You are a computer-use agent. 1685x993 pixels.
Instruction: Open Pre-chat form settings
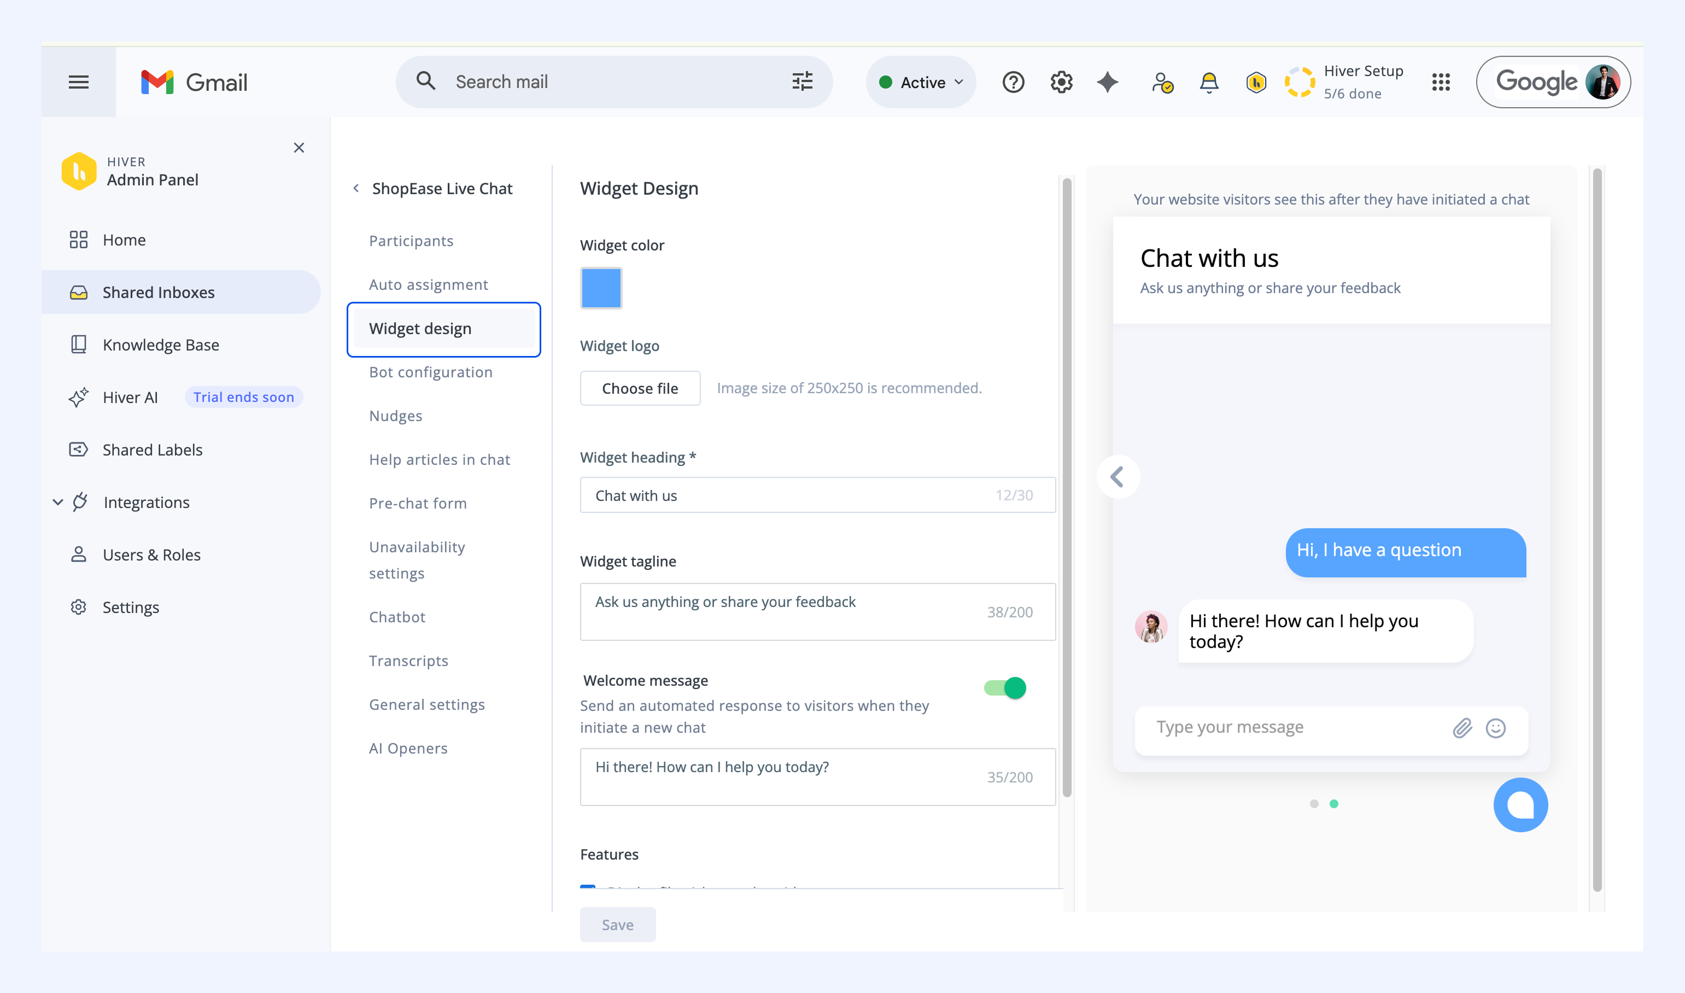[x=417, y=504]
